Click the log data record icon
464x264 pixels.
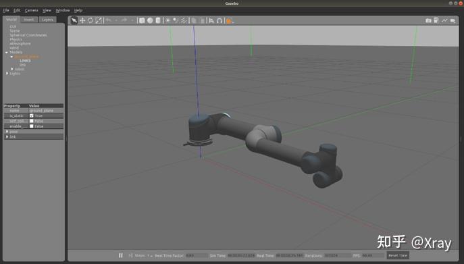pyautogui.click(x=436, y=20)
